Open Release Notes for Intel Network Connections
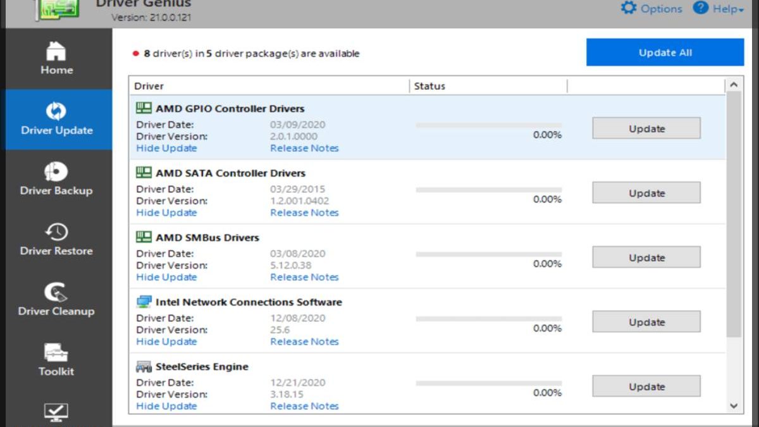The image size is (759, 427). (x=304, y=342)
